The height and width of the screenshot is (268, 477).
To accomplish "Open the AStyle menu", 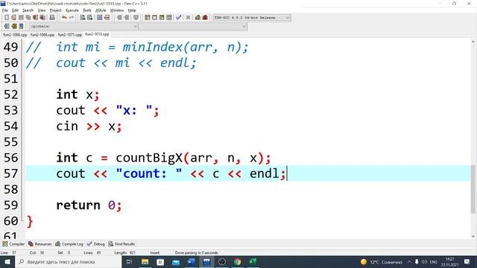I will 101,10.
